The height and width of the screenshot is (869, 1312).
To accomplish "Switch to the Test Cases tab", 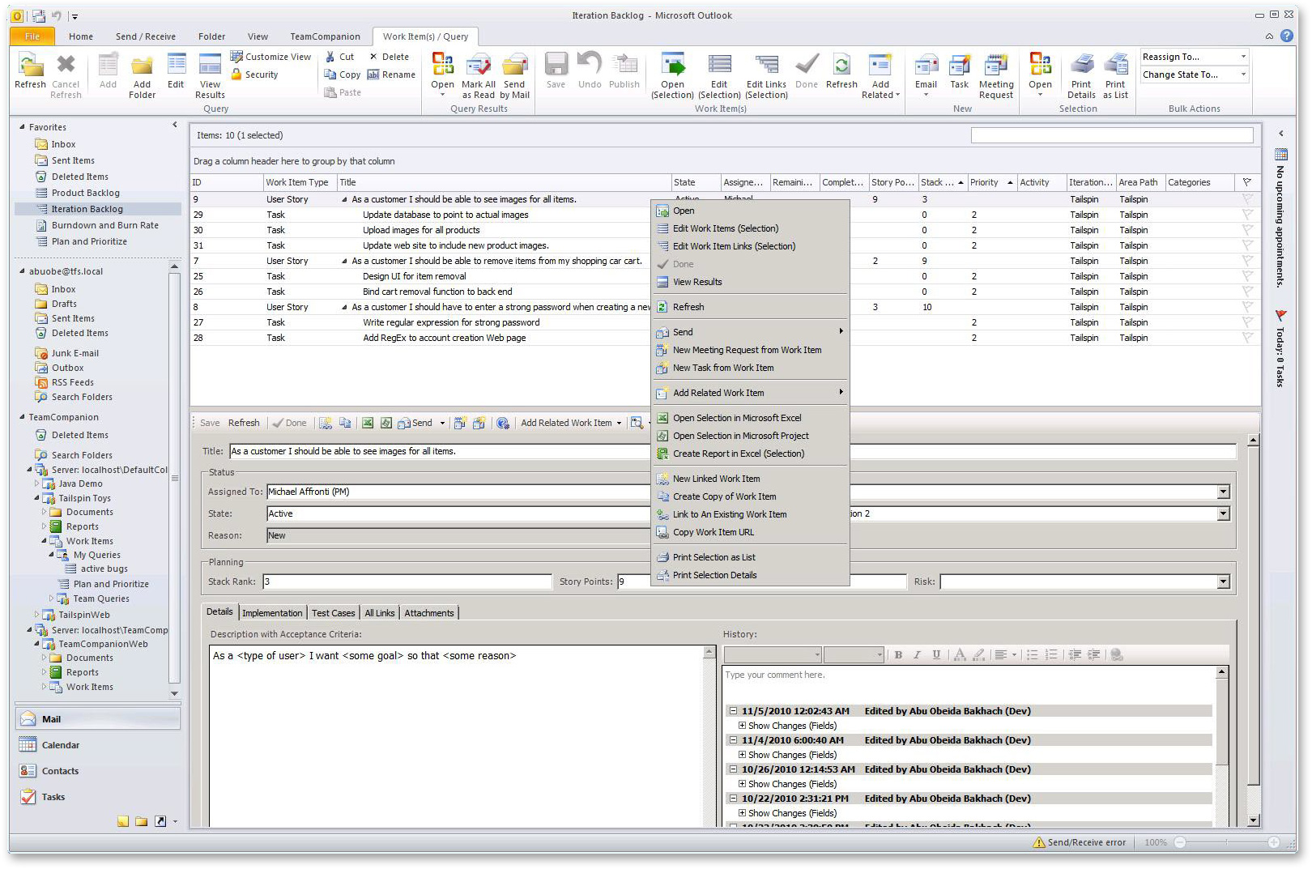I will click(333, 613).
